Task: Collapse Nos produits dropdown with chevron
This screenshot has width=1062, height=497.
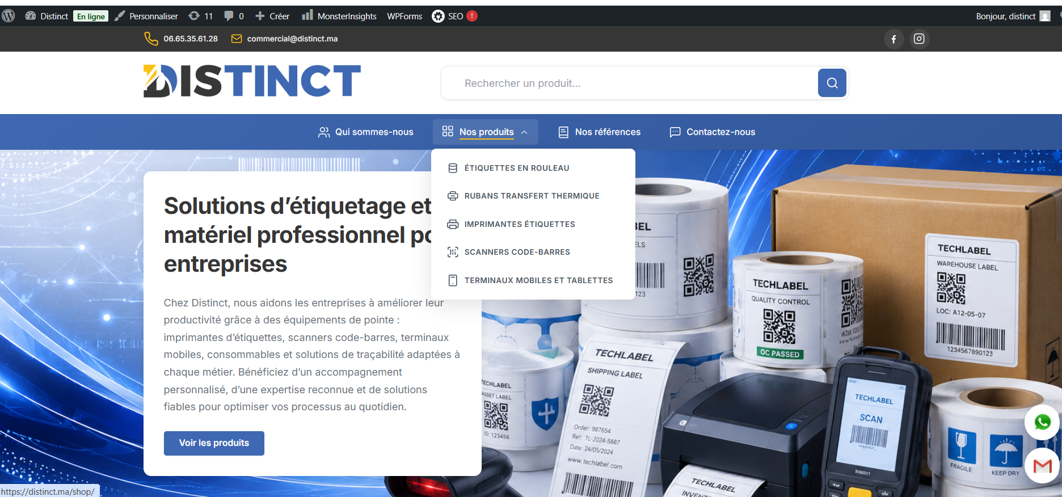Action: point(524,132)
